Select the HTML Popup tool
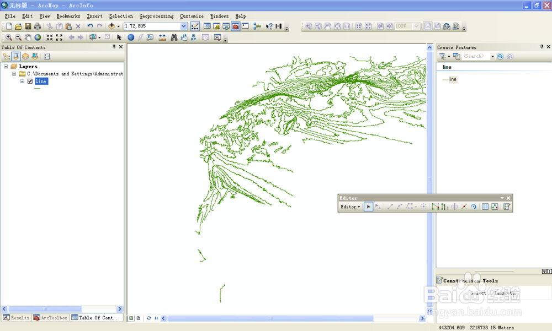552x331 pixels. 150,37
